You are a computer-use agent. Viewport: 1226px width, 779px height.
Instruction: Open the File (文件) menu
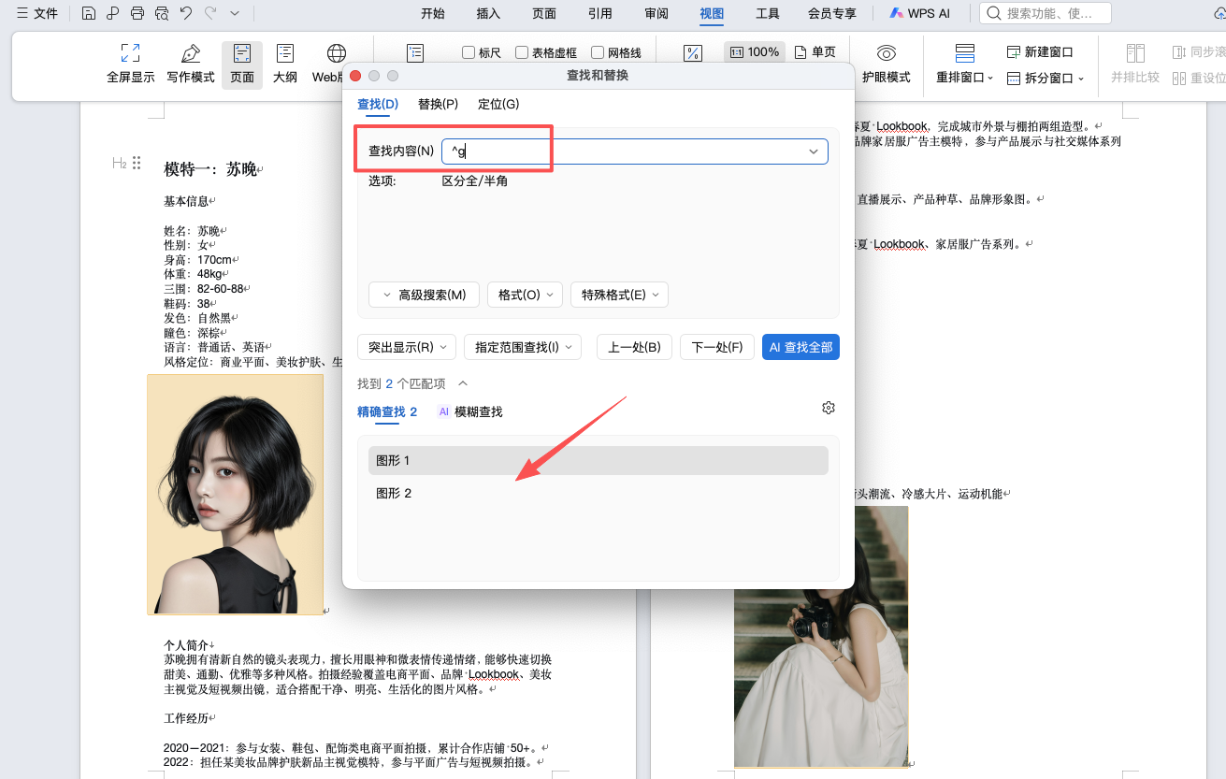37,13
